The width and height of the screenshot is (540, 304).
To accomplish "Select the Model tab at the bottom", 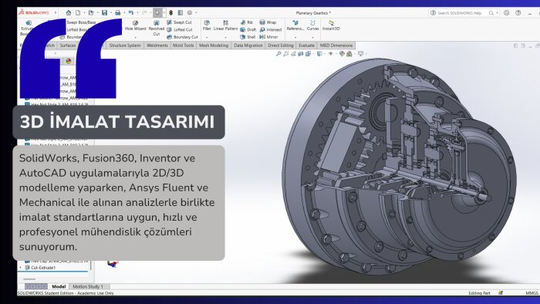I will point(59,286).
